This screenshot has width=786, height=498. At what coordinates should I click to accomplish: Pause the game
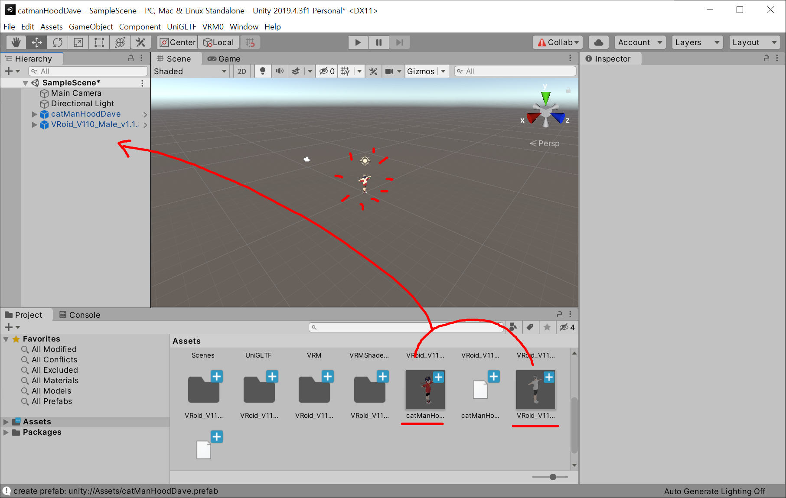(378, 42)
